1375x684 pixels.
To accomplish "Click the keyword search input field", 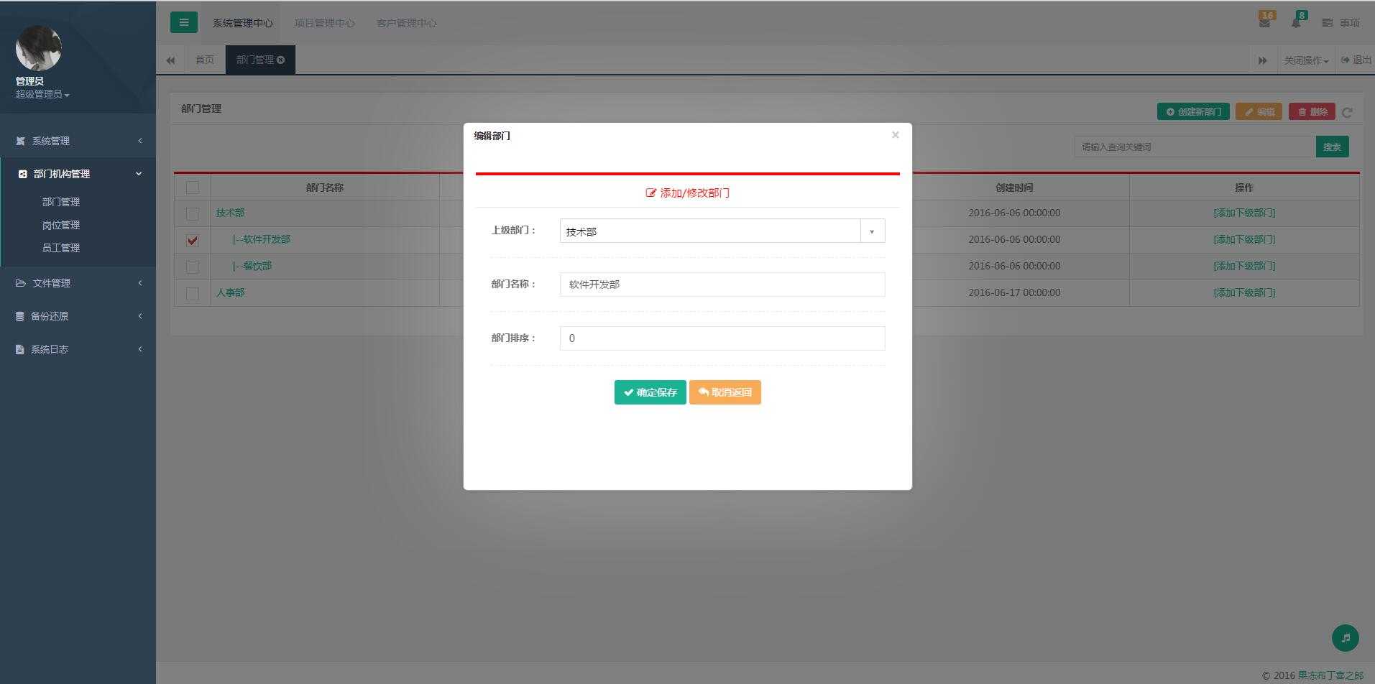I will tap(1195, 147).
